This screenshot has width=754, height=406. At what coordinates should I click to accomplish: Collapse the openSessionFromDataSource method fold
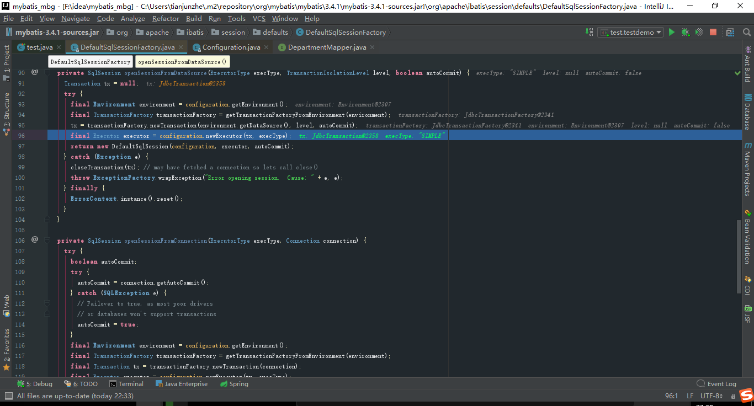tap(47, 73)
